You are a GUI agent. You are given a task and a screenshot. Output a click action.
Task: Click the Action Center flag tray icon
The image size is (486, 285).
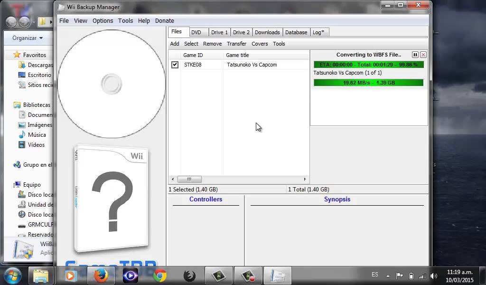click(x=399, y=275)
